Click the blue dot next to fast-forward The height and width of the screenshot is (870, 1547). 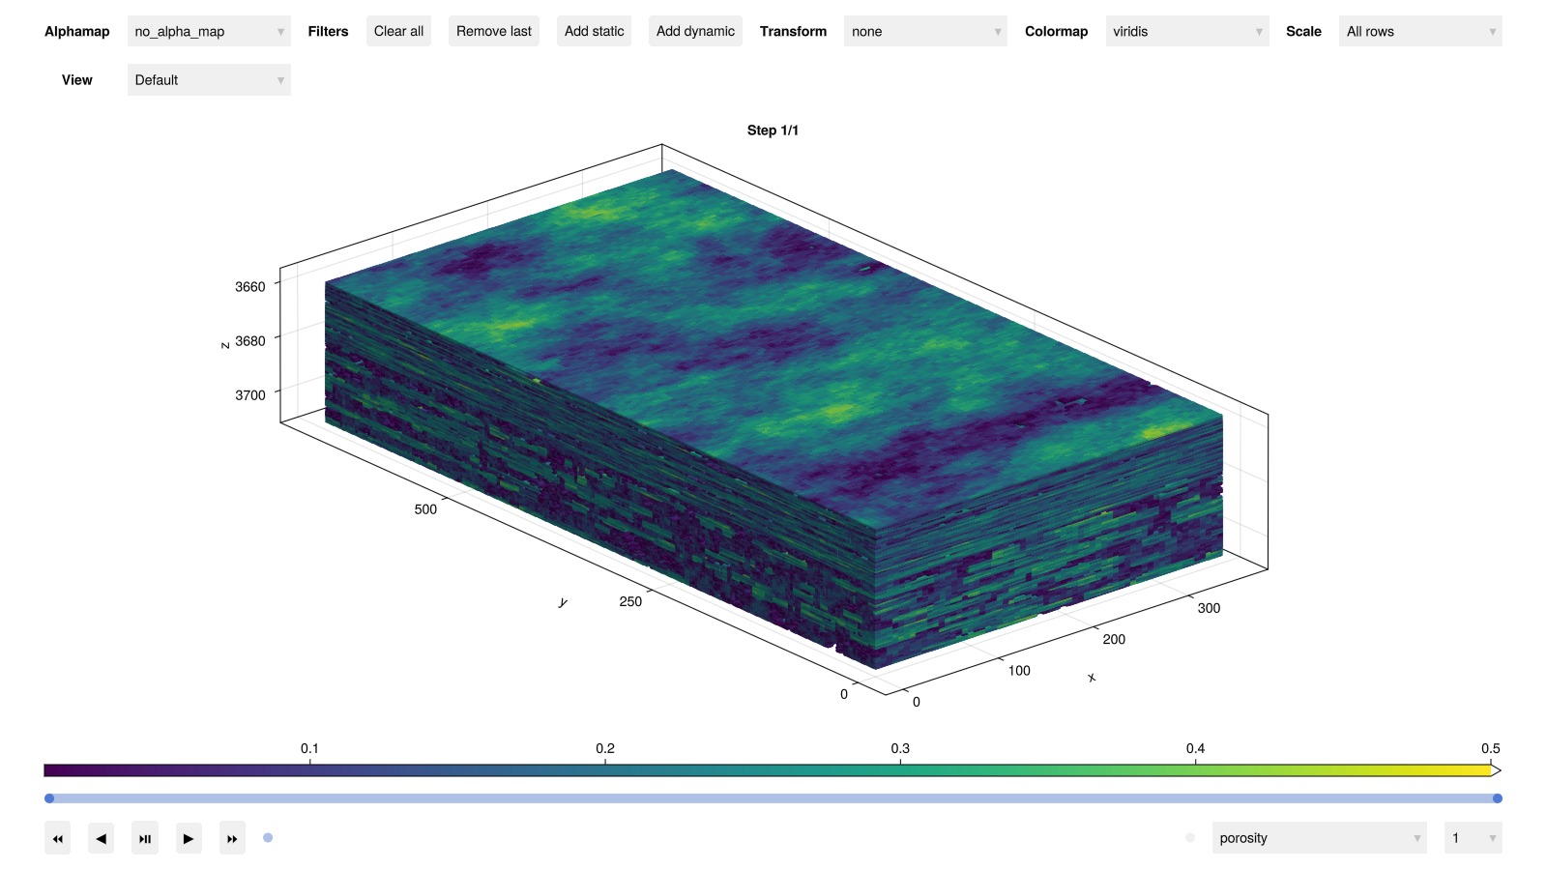point(268,838)
